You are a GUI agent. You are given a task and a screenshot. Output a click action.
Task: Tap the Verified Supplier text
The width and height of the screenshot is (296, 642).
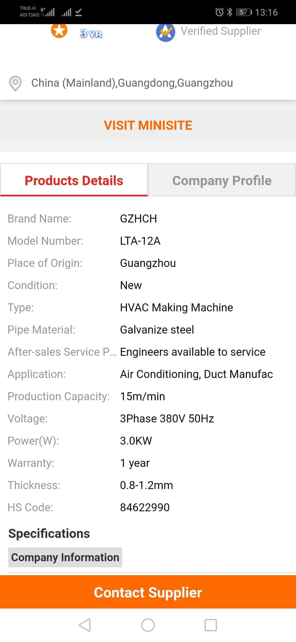click(x=221, y=31)
